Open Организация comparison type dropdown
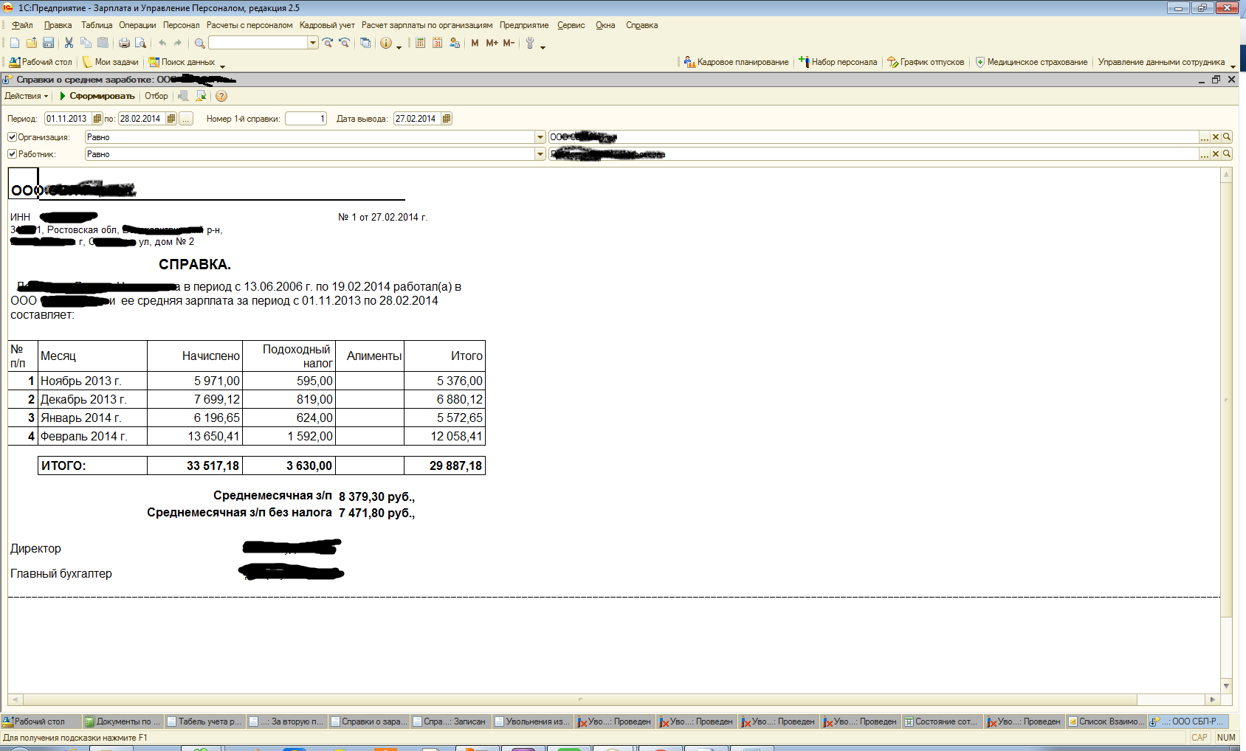1246x751 pixels. click(540, 137)
